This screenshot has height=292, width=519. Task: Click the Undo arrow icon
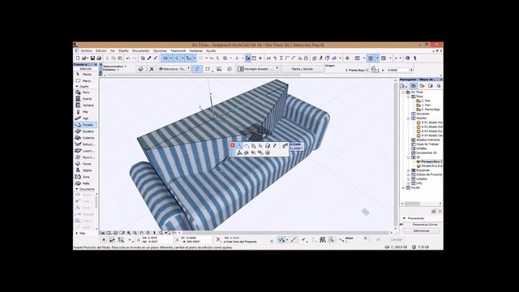(x=128, y=58)
